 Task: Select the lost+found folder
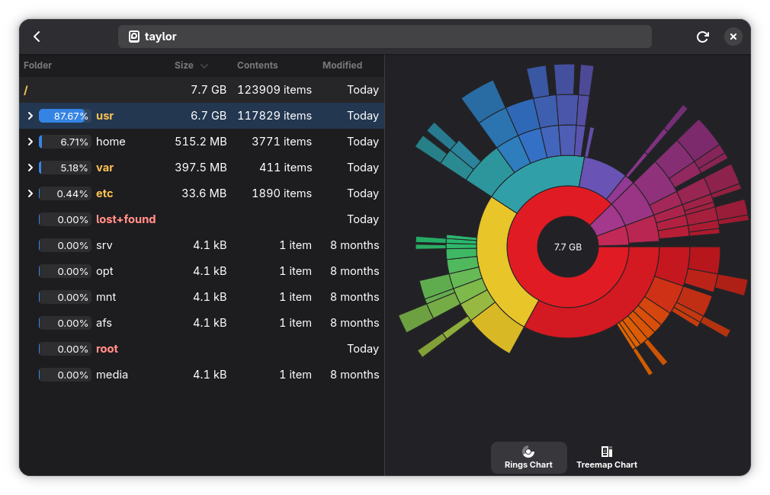point(126,219)
